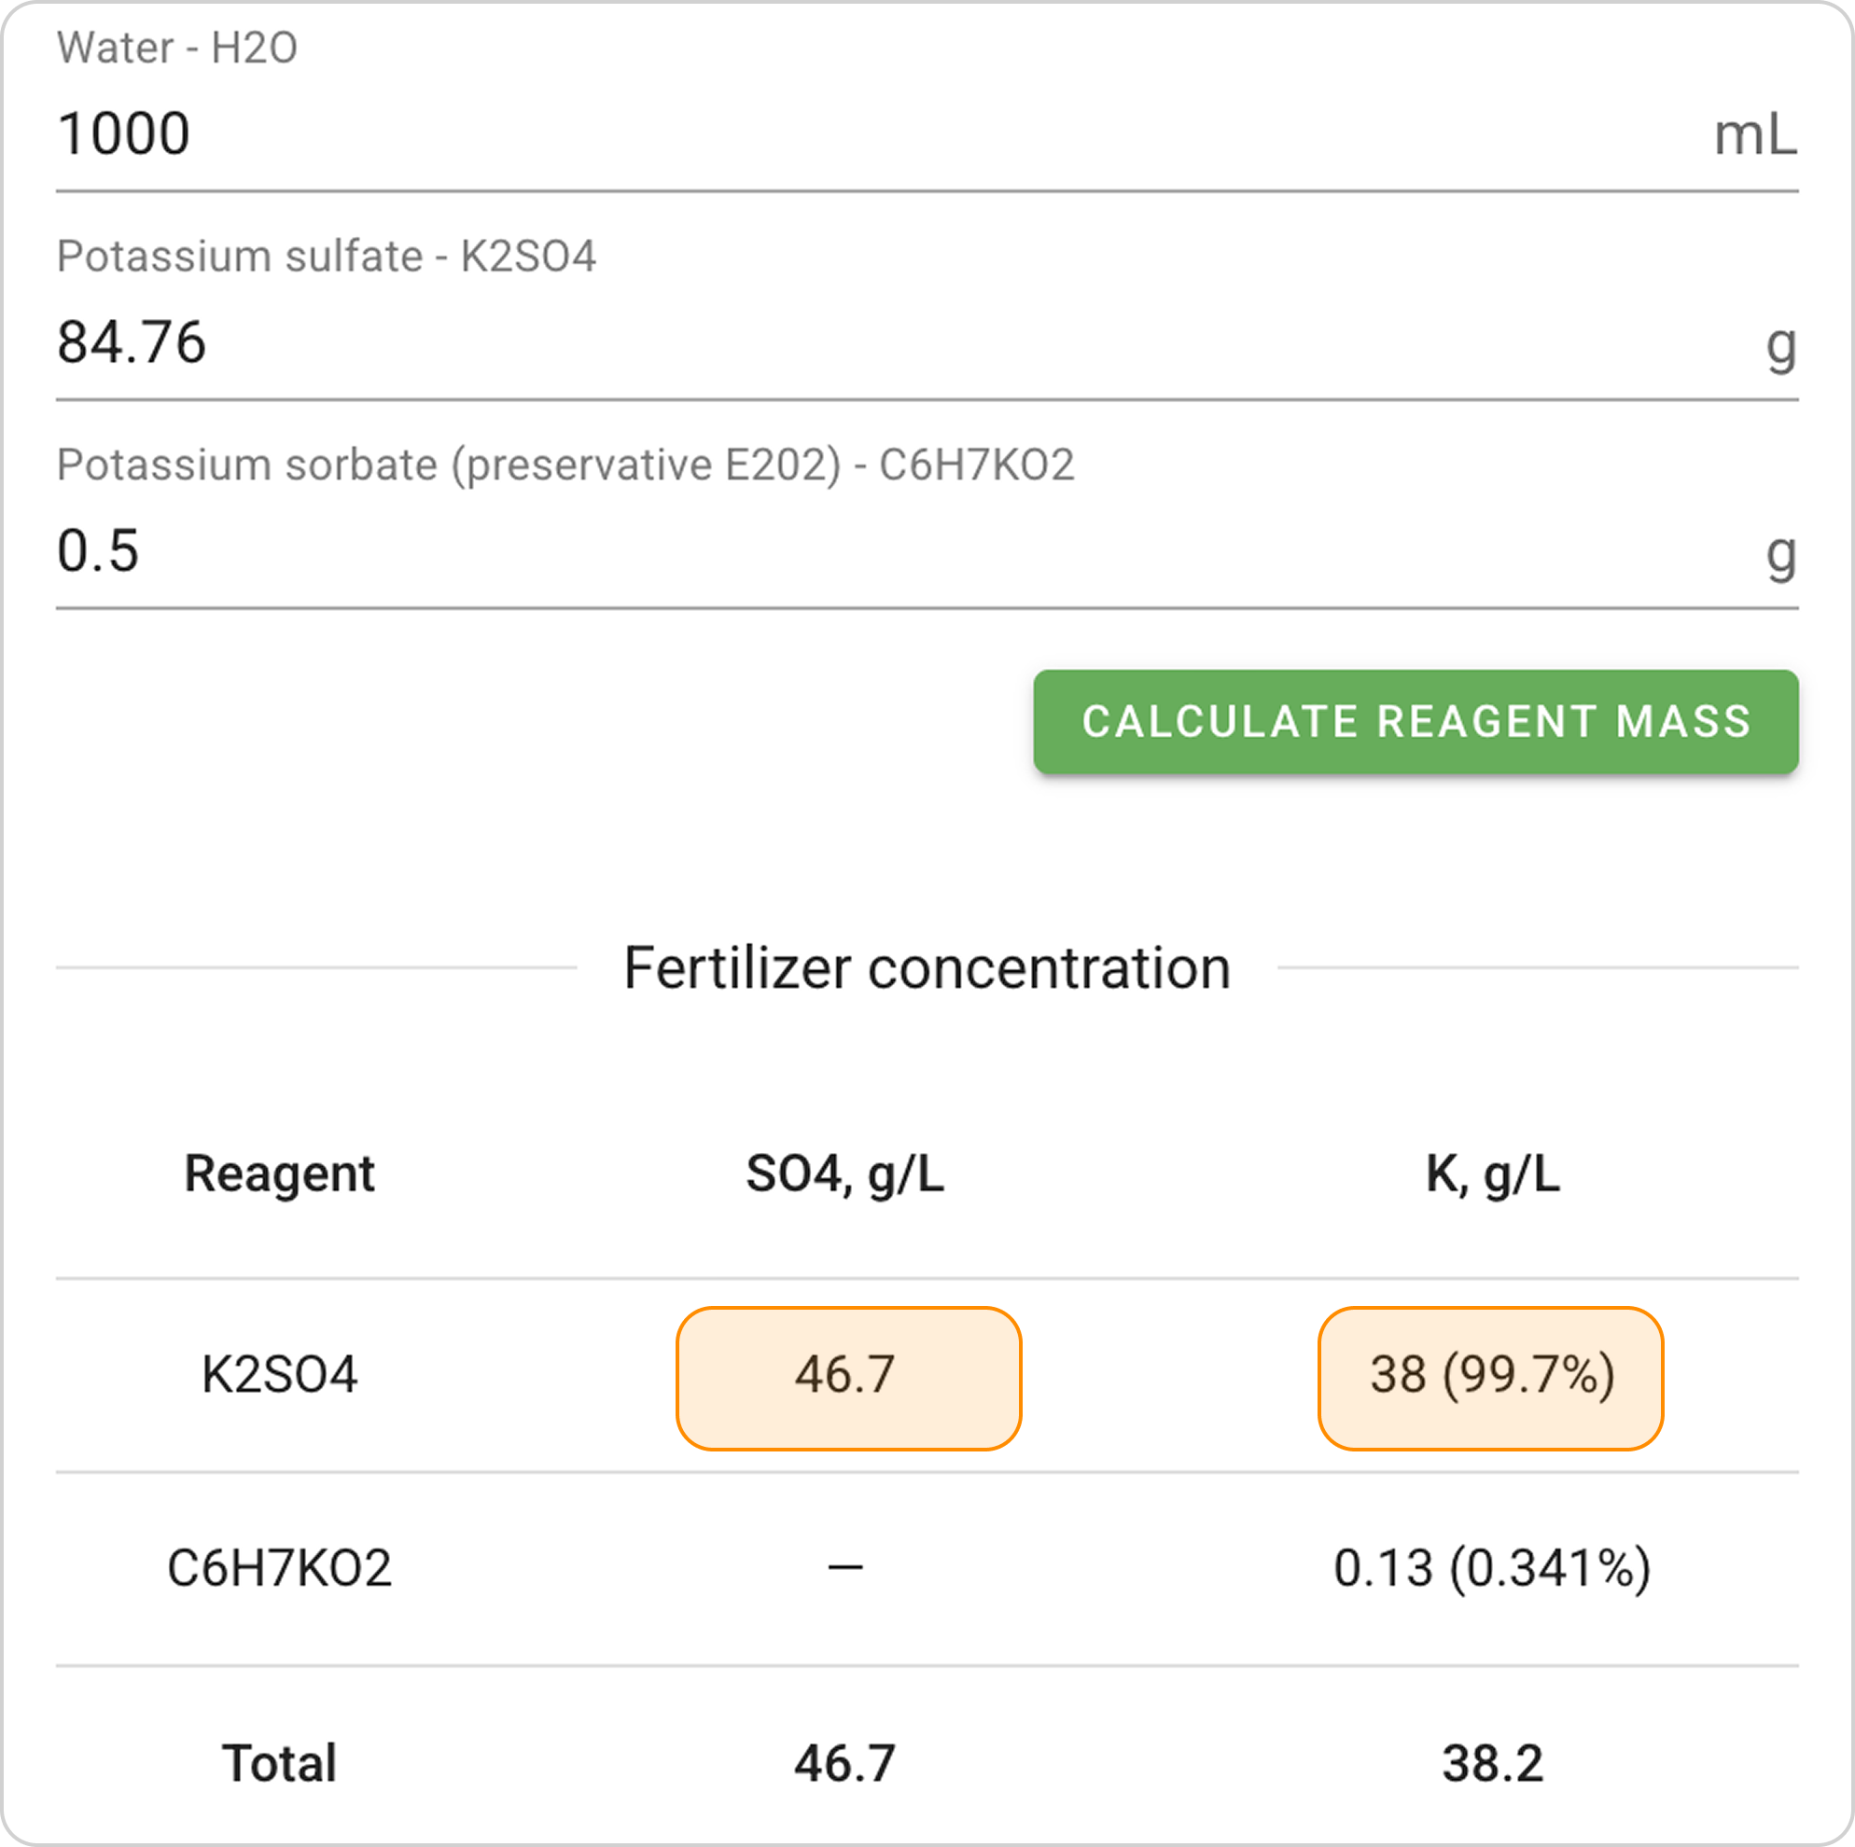
Task: Click highlighted SO4 value for K2SO4
Action: pyautogui.click(x=848, y=1377)
